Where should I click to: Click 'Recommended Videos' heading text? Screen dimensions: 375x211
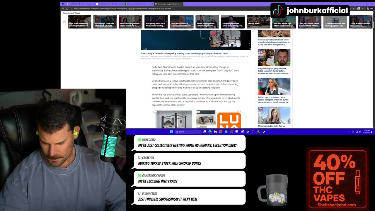[x=71, y=13]
